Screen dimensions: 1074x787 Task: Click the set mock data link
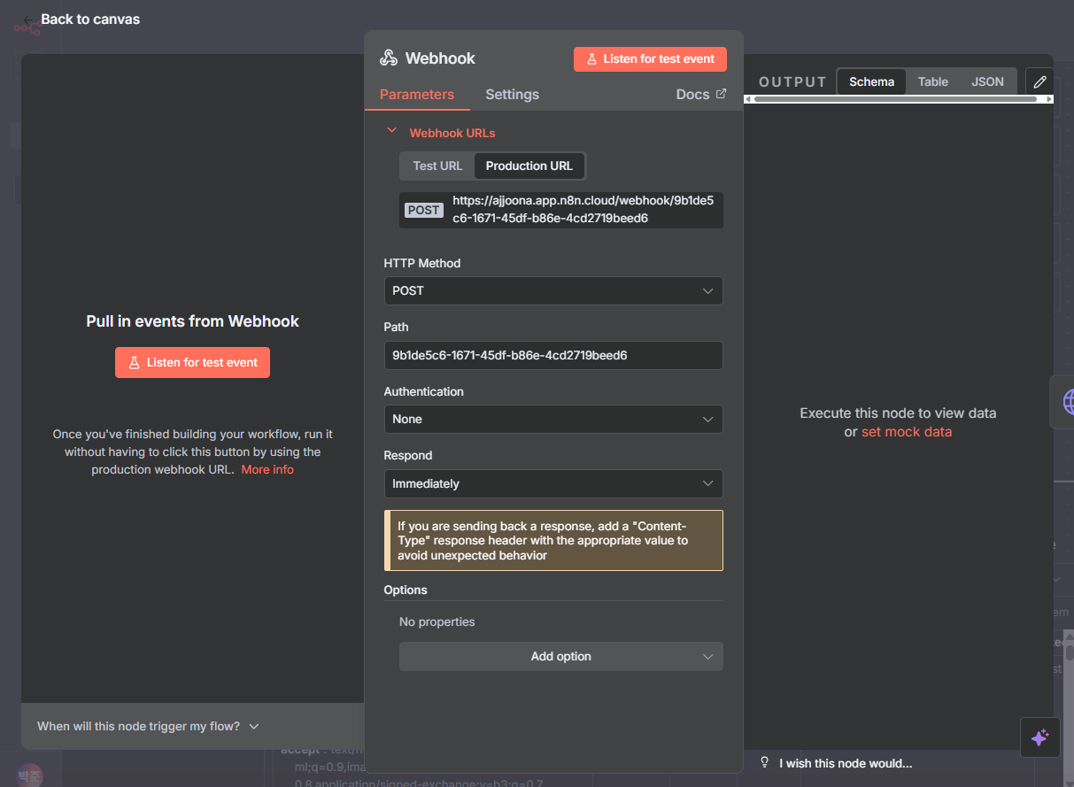click(906, 432)
